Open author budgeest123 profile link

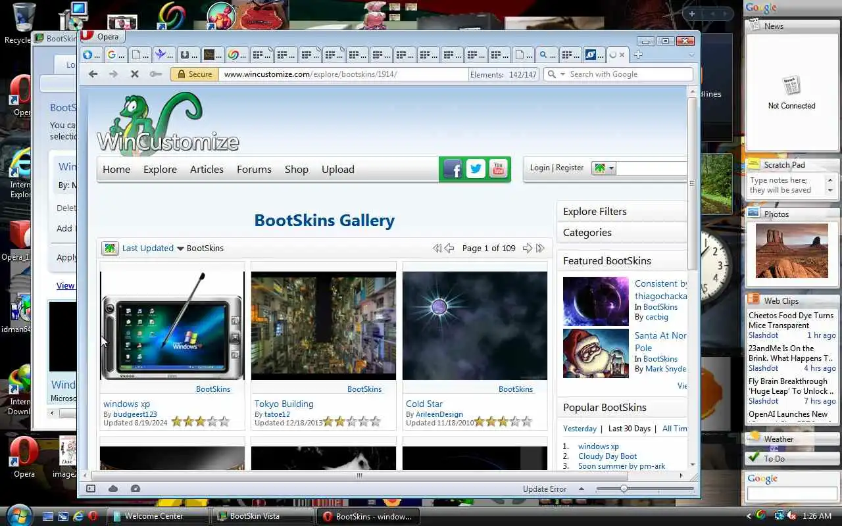point(135,414)
